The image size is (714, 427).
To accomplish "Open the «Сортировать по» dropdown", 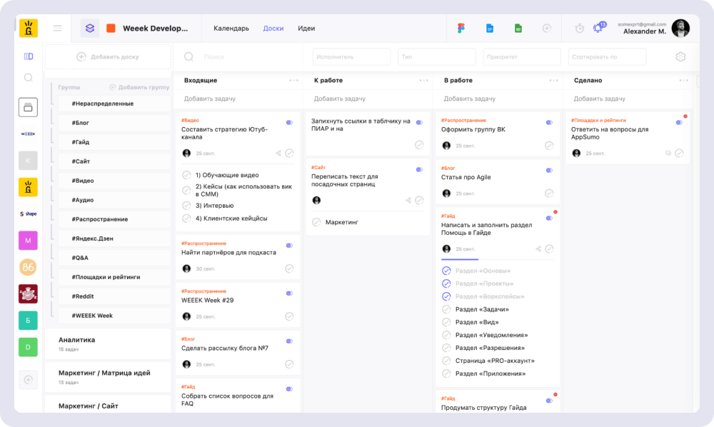I will tap(607, 57).
